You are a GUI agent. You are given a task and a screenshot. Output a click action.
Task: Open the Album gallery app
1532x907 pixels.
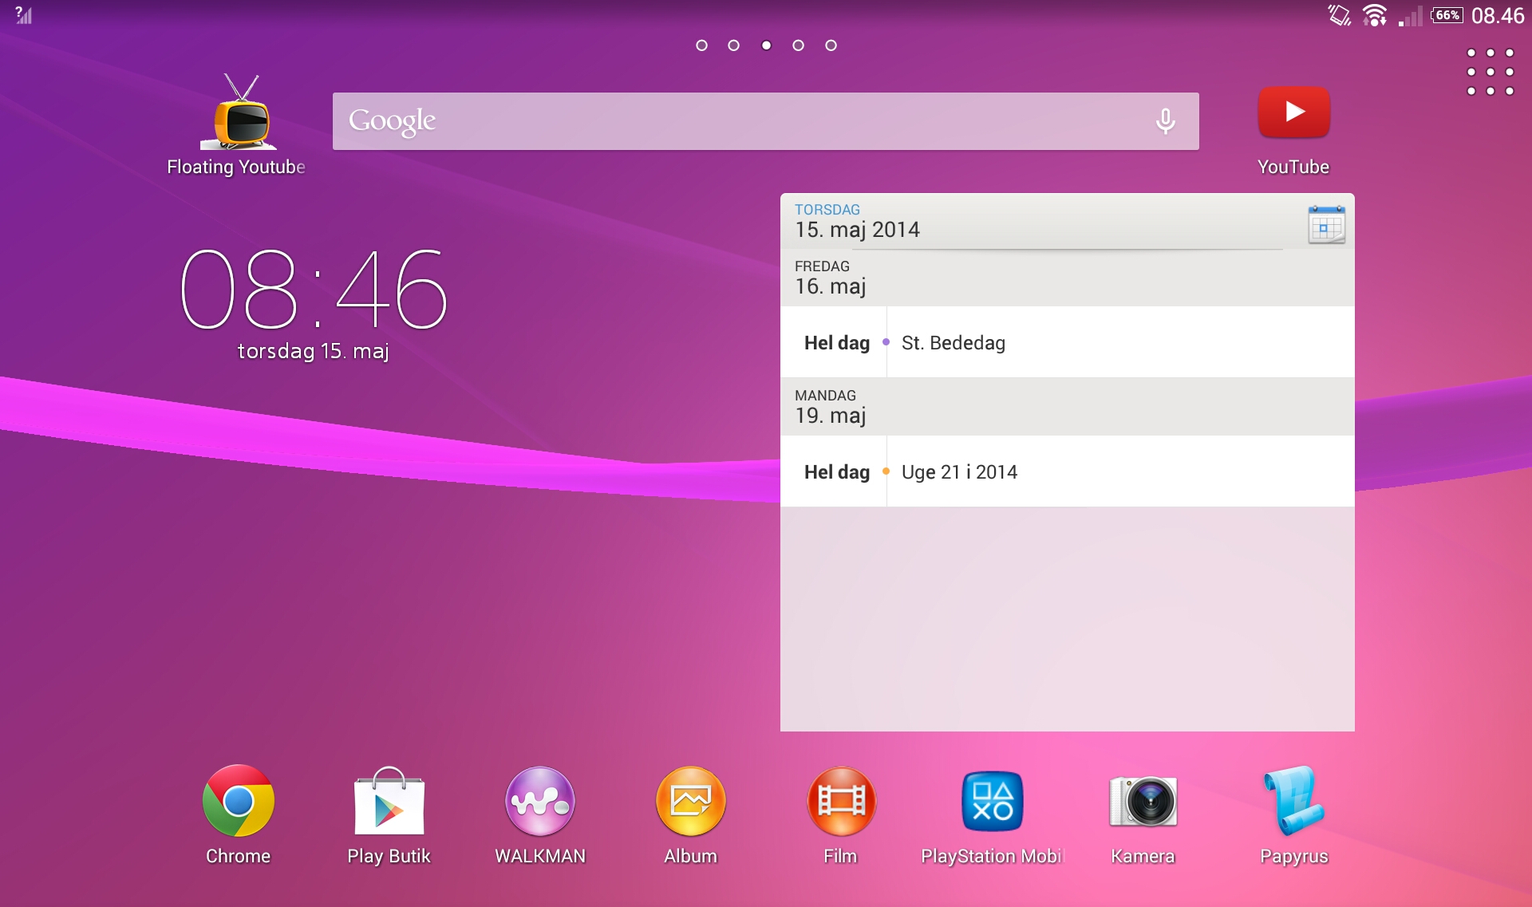pos(690,802)
